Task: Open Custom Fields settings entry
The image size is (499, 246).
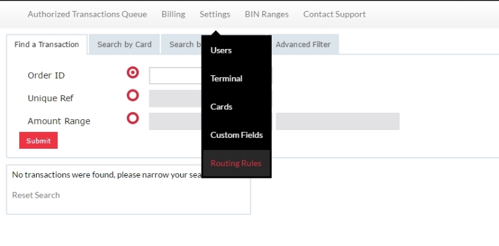Action: [236, 135]
